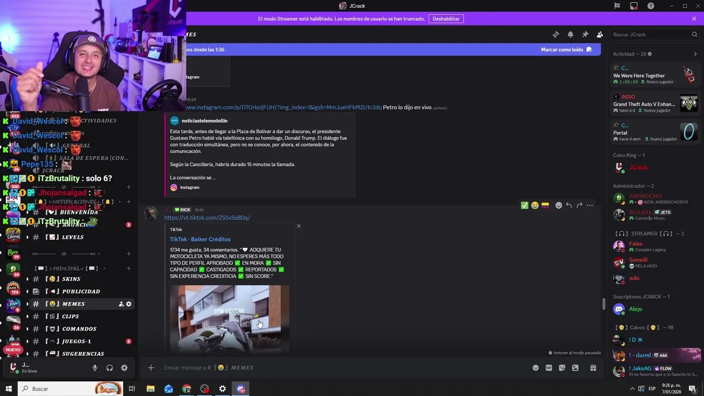Click in the Buscar JCrack search box
Image resolution: width=704 pixels, height=396 pixels.
pos(655,34)
